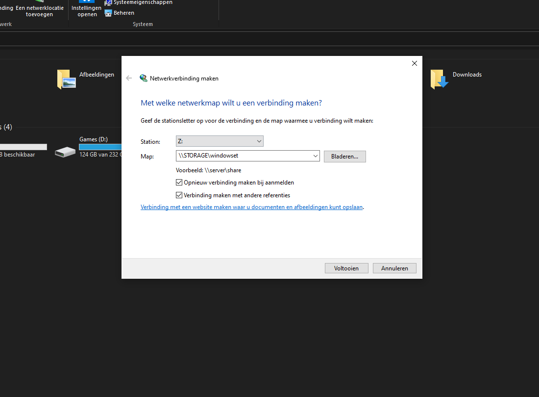
Task: Click the 'Geef de stationsletter op' instruction text
Action: click(257, 121)
